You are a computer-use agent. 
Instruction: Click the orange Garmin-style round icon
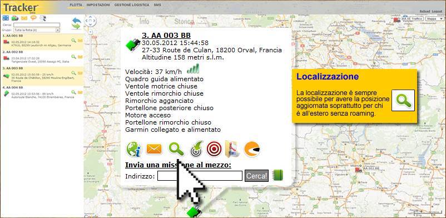pyautogui.click(x=252, y=149)
